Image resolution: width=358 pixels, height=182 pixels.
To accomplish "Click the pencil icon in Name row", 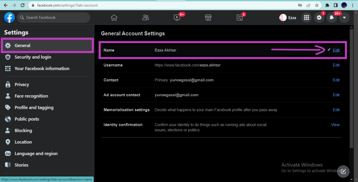I will 329,50.
